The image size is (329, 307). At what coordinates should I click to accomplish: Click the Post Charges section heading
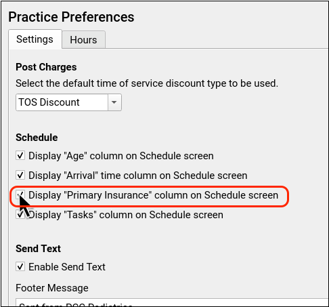46,67
